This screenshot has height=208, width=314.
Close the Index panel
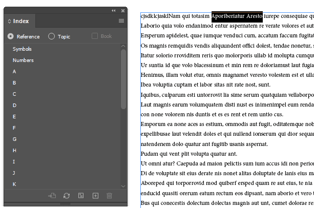tap(123, 11)
